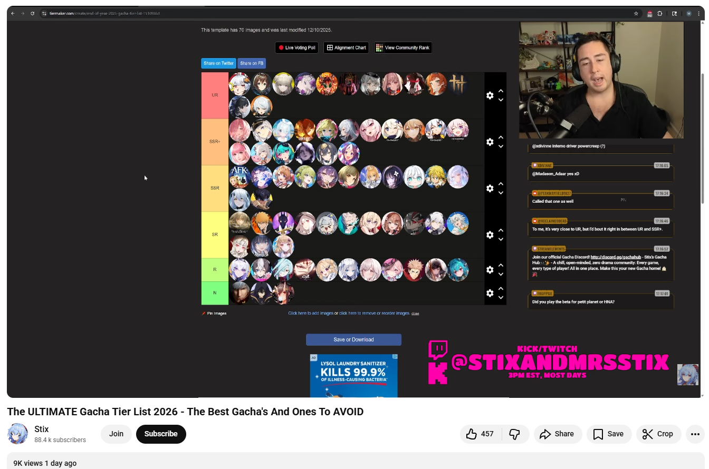Click the red UR tier label
This screenshot has width=709, height=469.
coord(215,95)
